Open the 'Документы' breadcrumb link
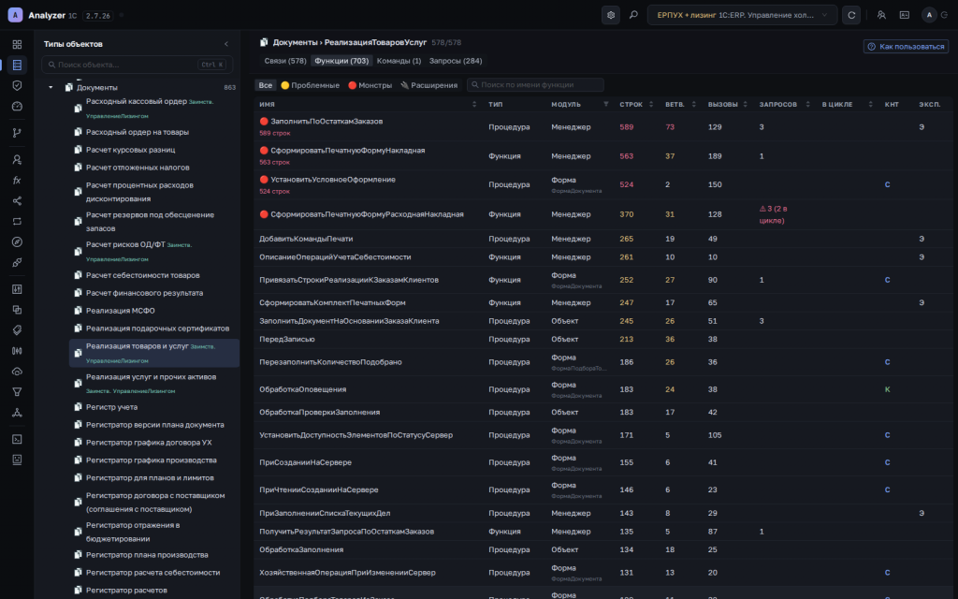958x599 pixels. click(294, 43)
